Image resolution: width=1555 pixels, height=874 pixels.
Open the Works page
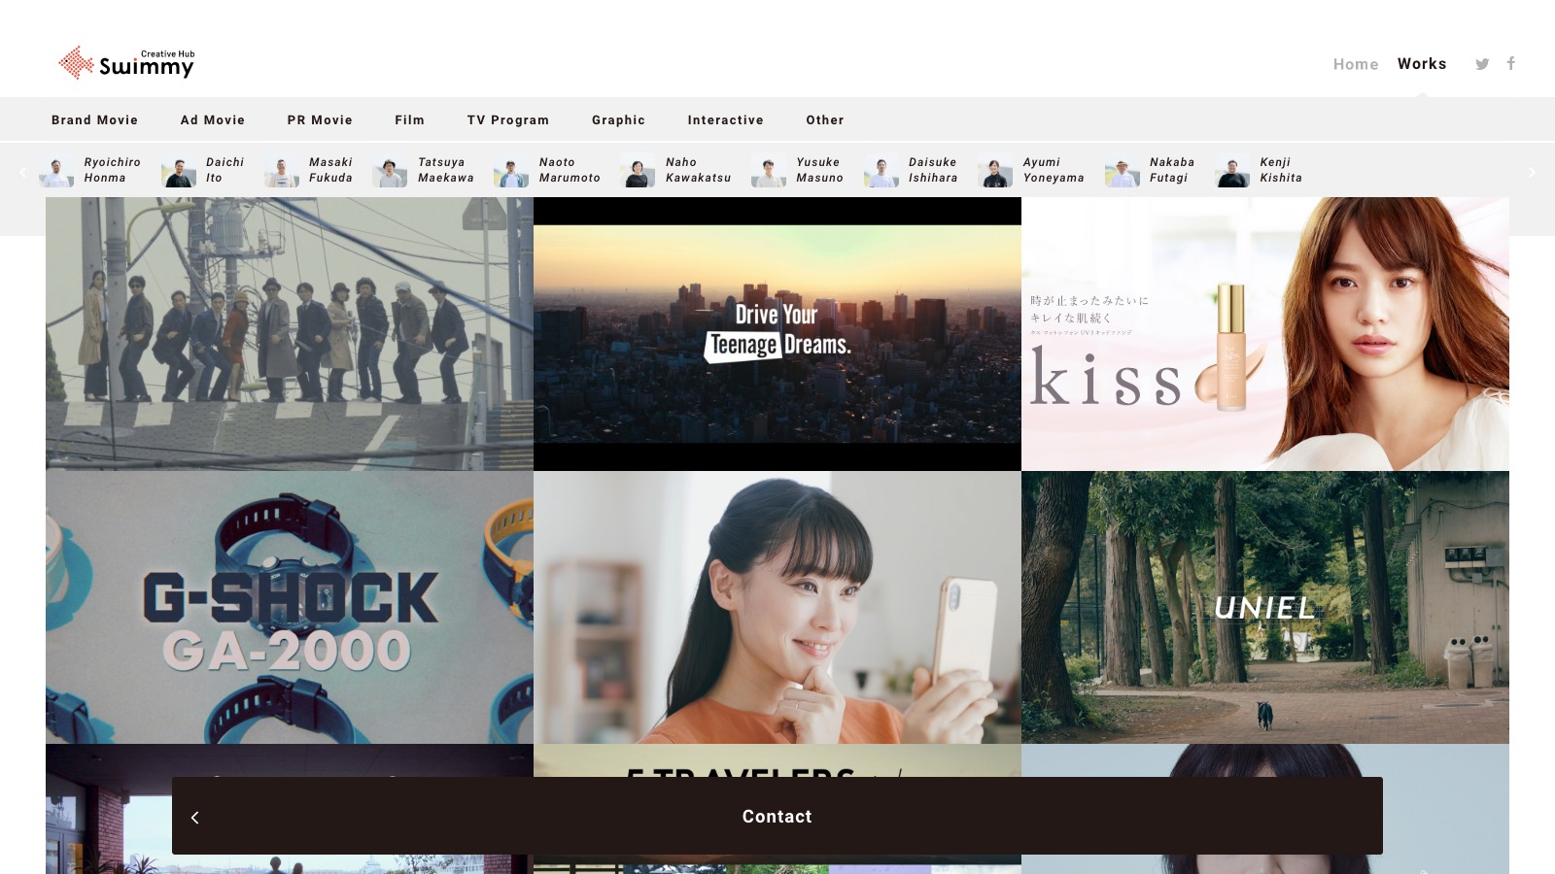[x=1422, y=64]
